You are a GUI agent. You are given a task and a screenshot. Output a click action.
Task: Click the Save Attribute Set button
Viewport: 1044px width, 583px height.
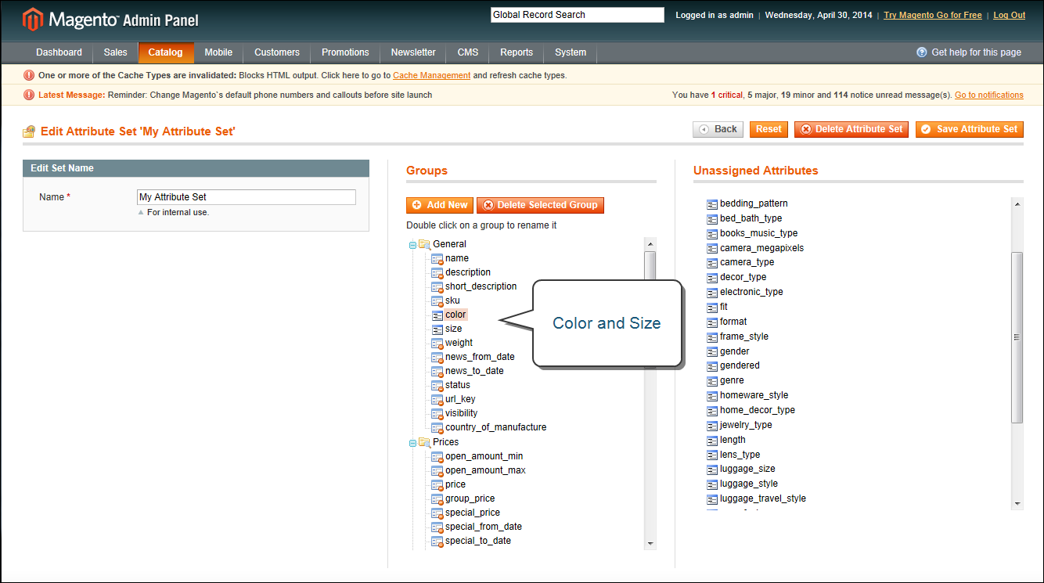coord(970,129)
